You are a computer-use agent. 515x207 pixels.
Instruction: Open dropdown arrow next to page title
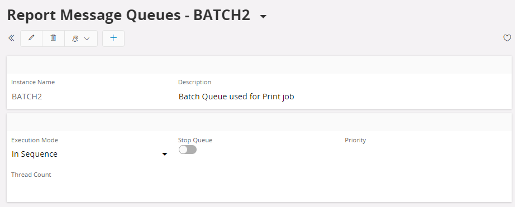[x=263, y=16]
